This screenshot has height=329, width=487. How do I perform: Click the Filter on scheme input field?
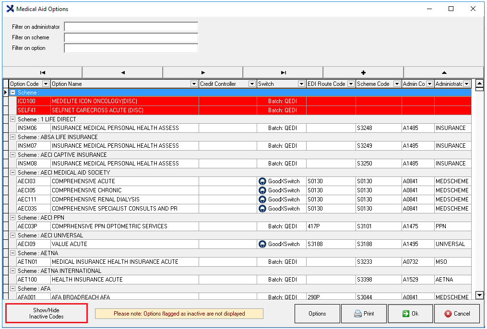pos(131,37)
